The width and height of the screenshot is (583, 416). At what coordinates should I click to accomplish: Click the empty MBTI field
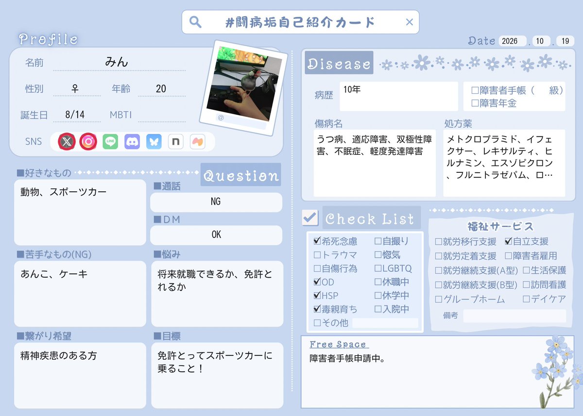[162, 115]
